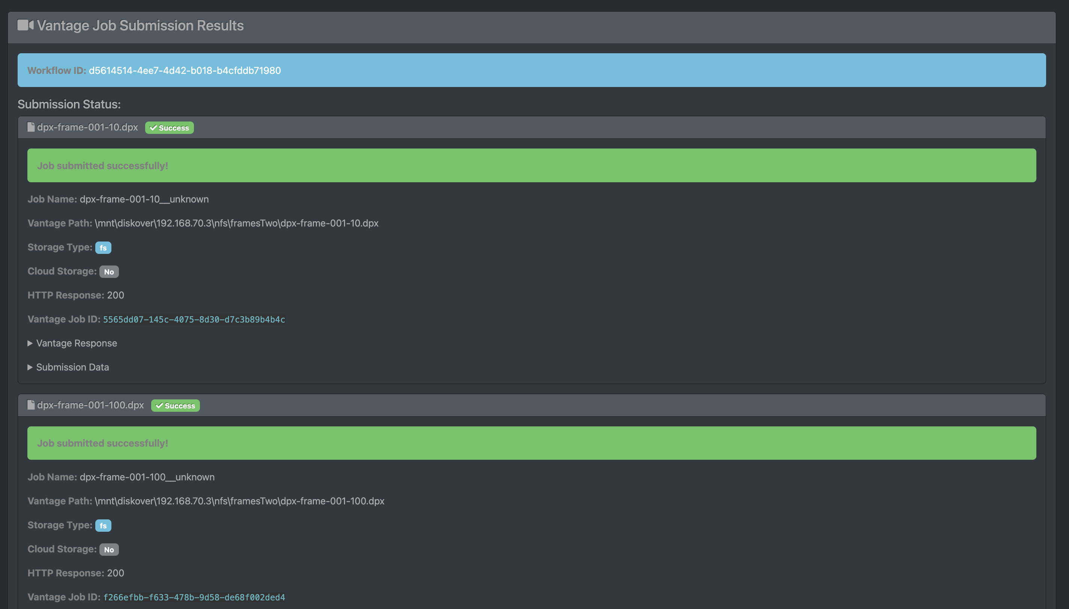Click Vantage Job ID f266efbb-f633-478b-9d58-de68f002ded4

(194, 597)
